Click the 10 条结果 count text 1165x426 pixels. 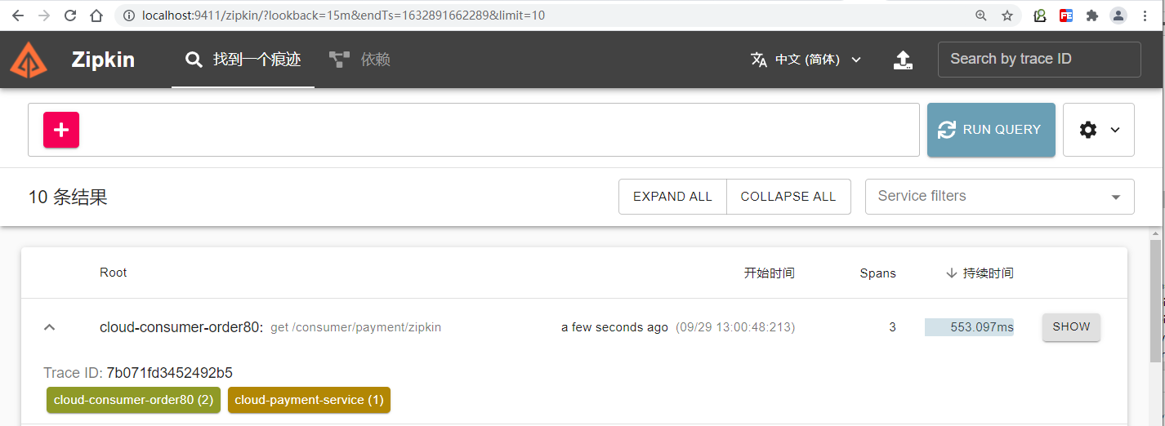(x=68, y=197)
